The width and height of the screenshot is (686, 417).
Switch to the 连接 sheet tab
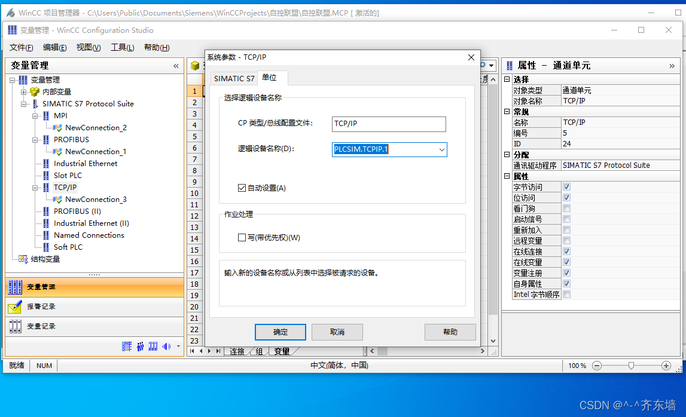click(x=237, y=351)
